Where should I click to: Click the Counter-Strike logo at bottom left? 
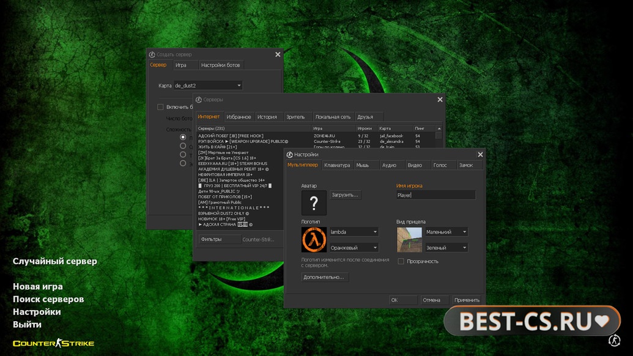(x=53, y=344)
